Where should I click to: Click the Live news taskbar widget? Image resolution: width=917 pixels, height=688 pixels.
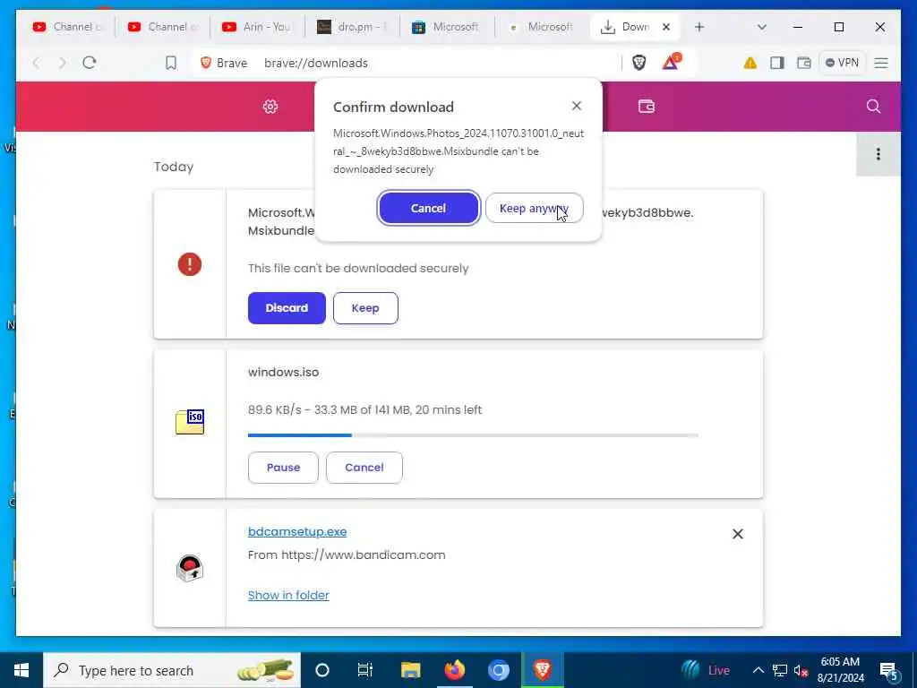tap(706, 670)
